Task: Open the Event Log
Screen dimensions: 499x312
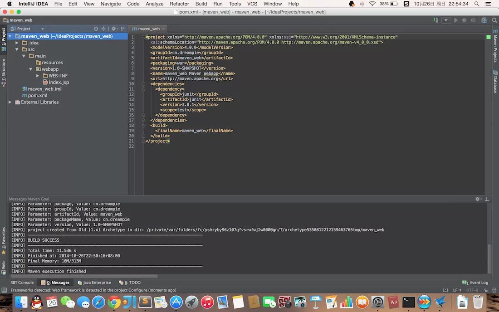Action: 475,283
